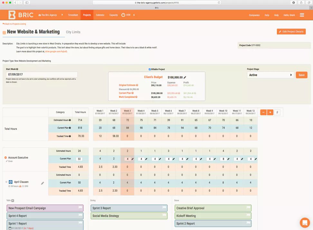Screen dimensions: 313x230
Task: Expand The Bric Agency dropdown arrow
Action: pos(62,15)
